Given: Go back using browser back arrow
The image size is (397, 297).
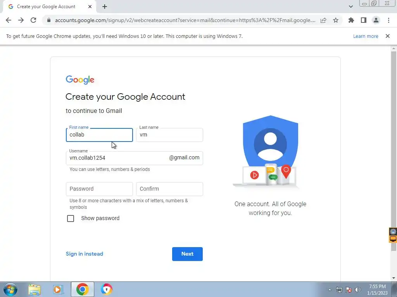Looking at the screenshot, I should tap(9, 20).
